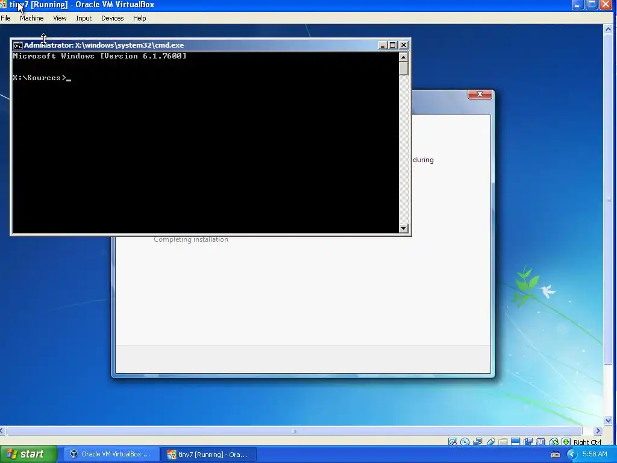Click the video capture status icon
The height and width of the screenshot is (463, 617).
528,442
